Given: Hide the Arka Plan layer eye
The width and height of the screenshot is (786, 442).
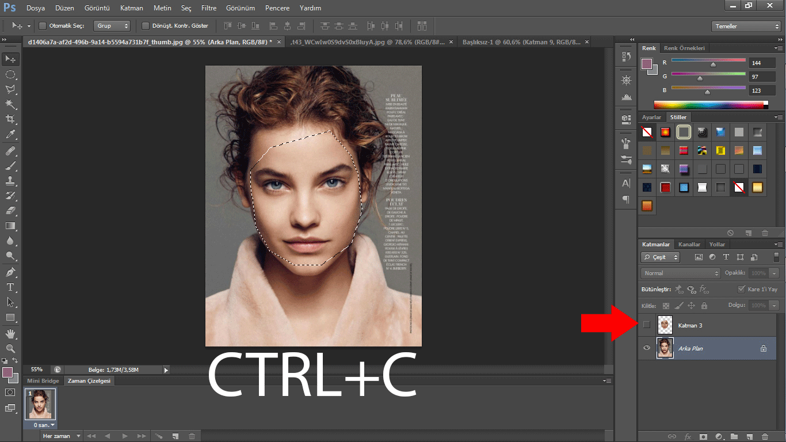Looking at the screenshot, I should click(646, 348).
